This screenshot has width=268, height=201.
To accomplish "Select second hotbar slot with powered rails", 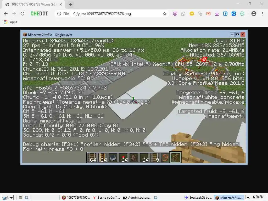I will point(102,157).
